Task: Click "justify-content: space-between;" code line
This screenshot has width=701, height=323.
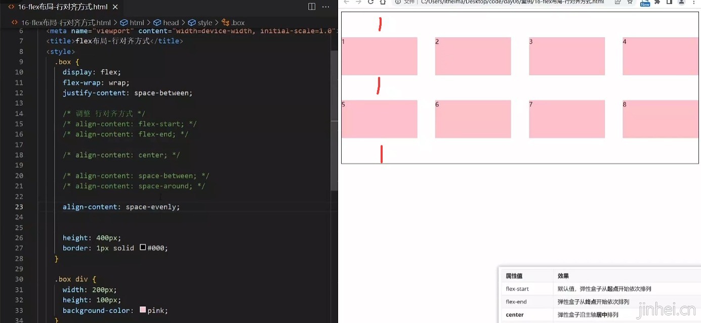Action: pos(128,93)
